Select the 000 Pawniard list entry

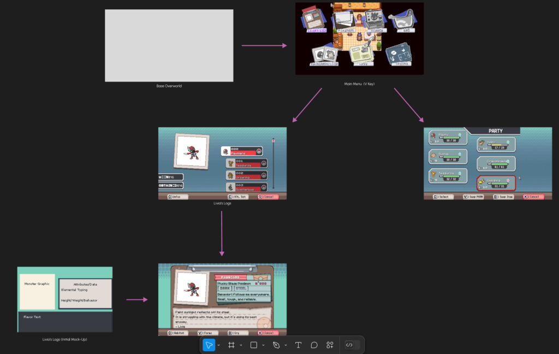pyautogui.click(x=242, y=151)
